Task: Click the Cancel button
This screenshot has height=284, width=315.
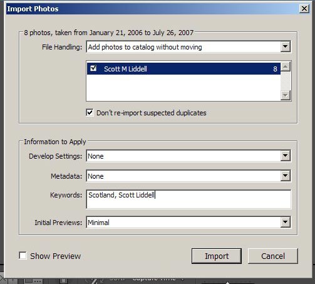Action: coord(273,256)
